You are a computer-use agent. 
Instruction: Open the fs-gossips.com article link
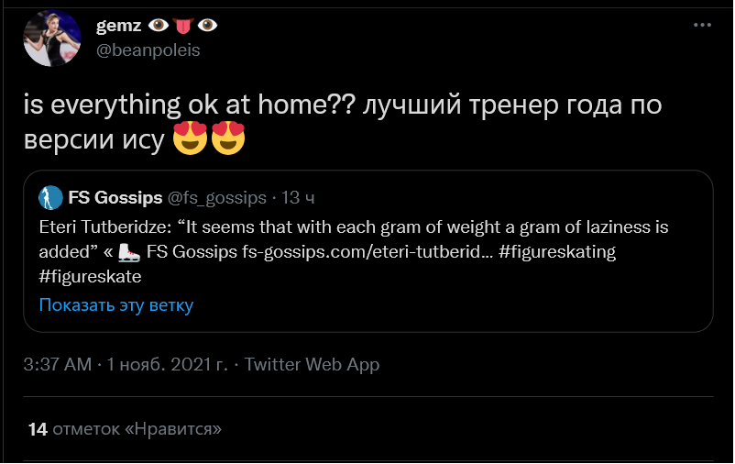click(367, 251)
